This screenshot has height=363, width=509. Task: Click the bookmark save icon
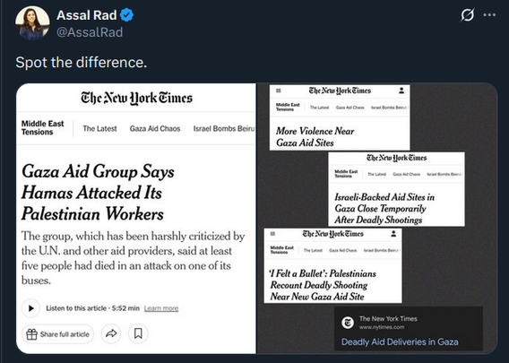point(138,333)
